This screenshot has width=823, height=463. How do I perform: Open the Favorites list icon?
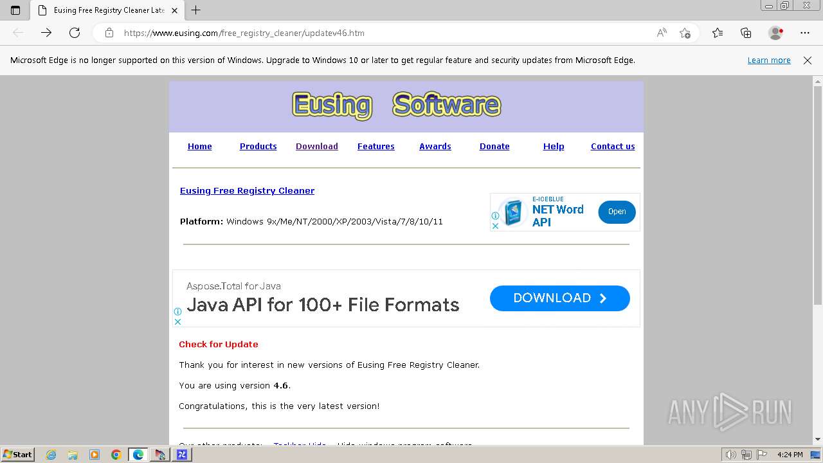point(718,33)
